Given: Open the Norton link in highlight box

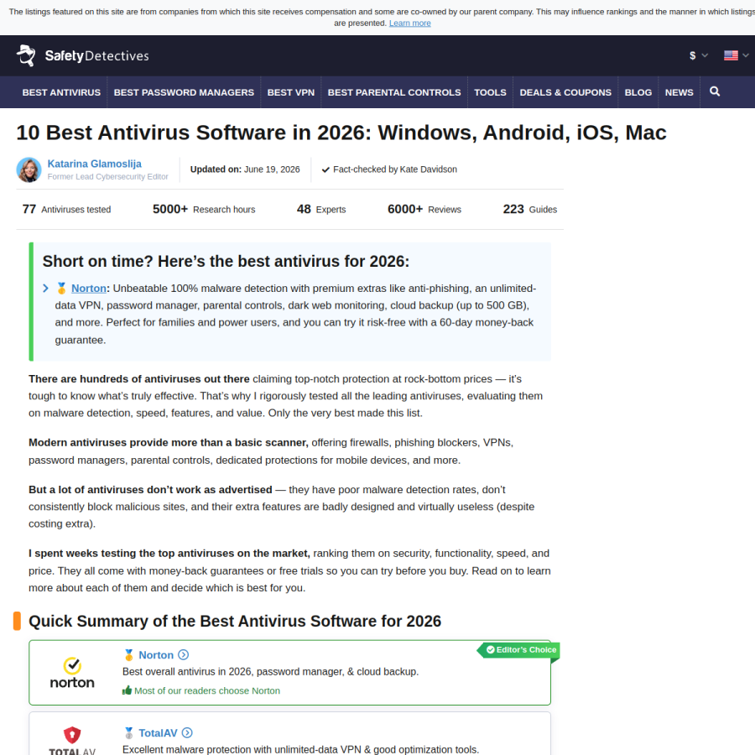Looking at the screenshot, I should click(x=89, y=289).
